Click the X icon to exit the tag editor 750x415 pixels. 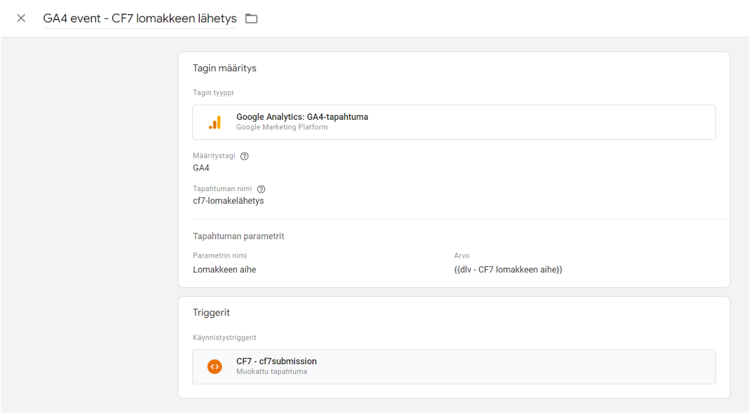pyautogui.click(x=21, y=18)
